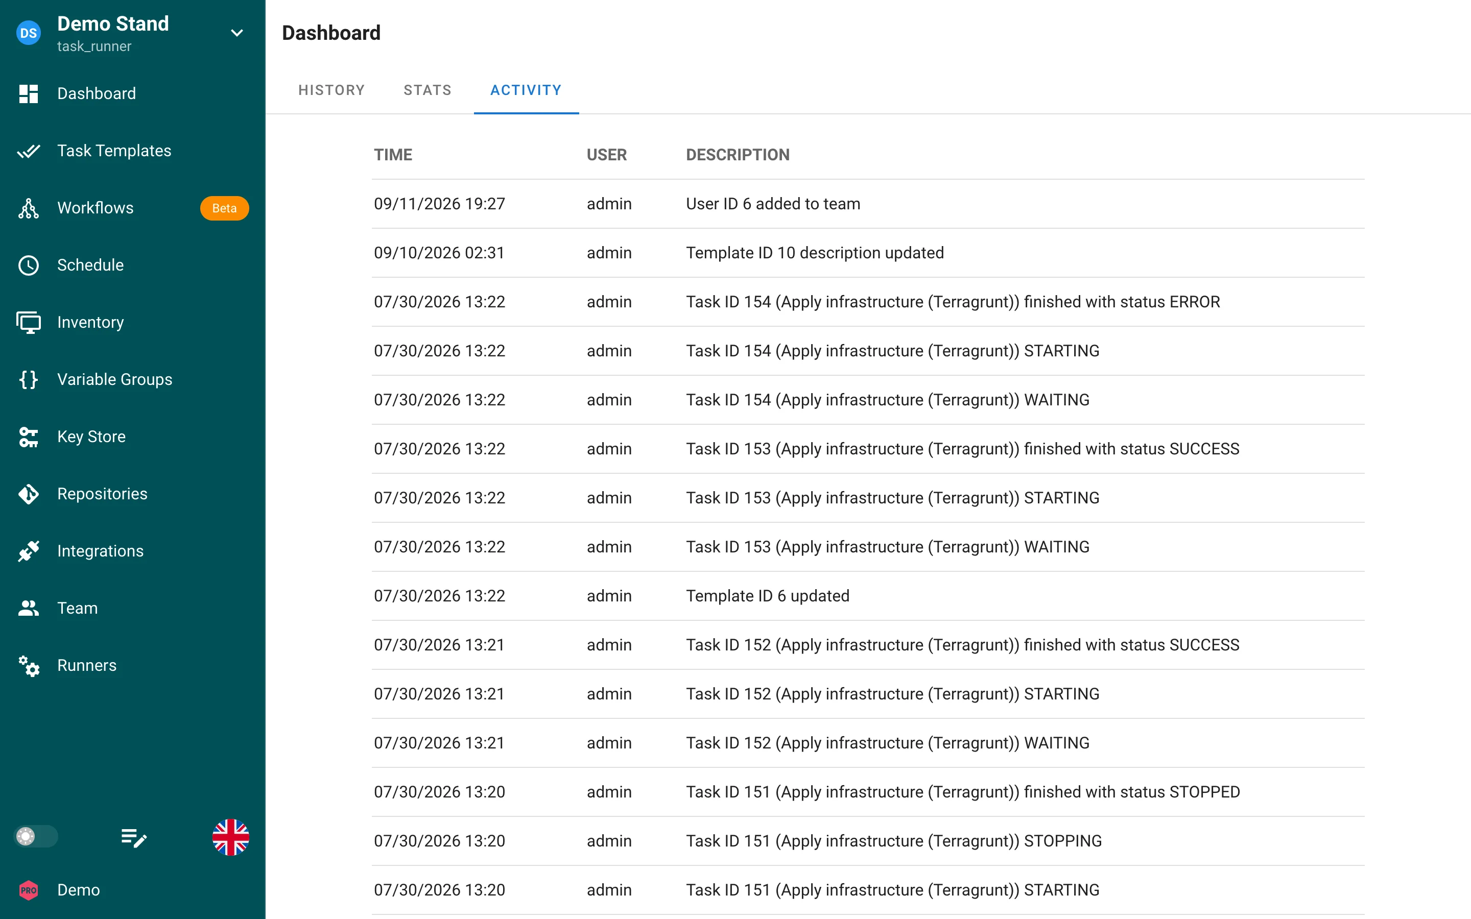
Task: Click Task ID 154 finished with status ERROR
Action: (x=953, y=302)
